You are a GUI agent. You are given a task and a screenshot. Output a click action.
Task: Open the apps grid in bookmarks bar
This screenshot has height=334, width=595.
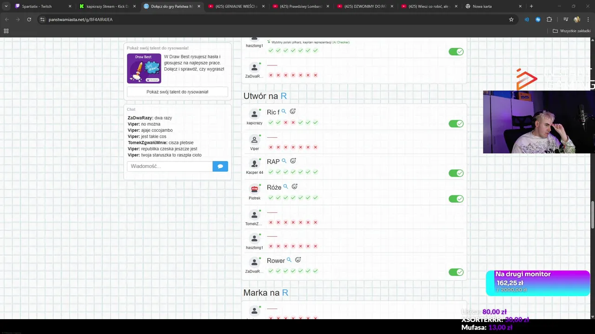pos(6,31)
